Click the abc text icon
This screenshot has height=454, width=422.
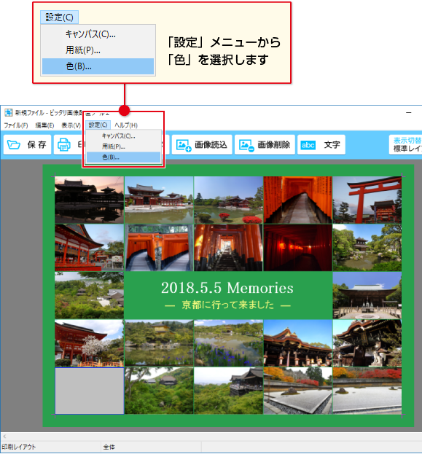point(308,145)
